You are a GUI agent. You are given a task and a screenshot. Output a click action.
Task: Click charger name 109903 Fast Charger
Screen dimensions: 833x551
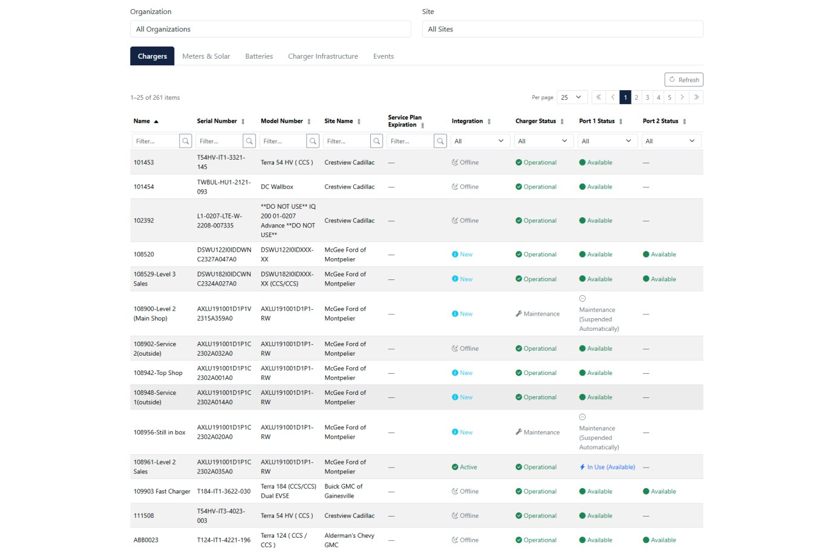tap(162, 492)
